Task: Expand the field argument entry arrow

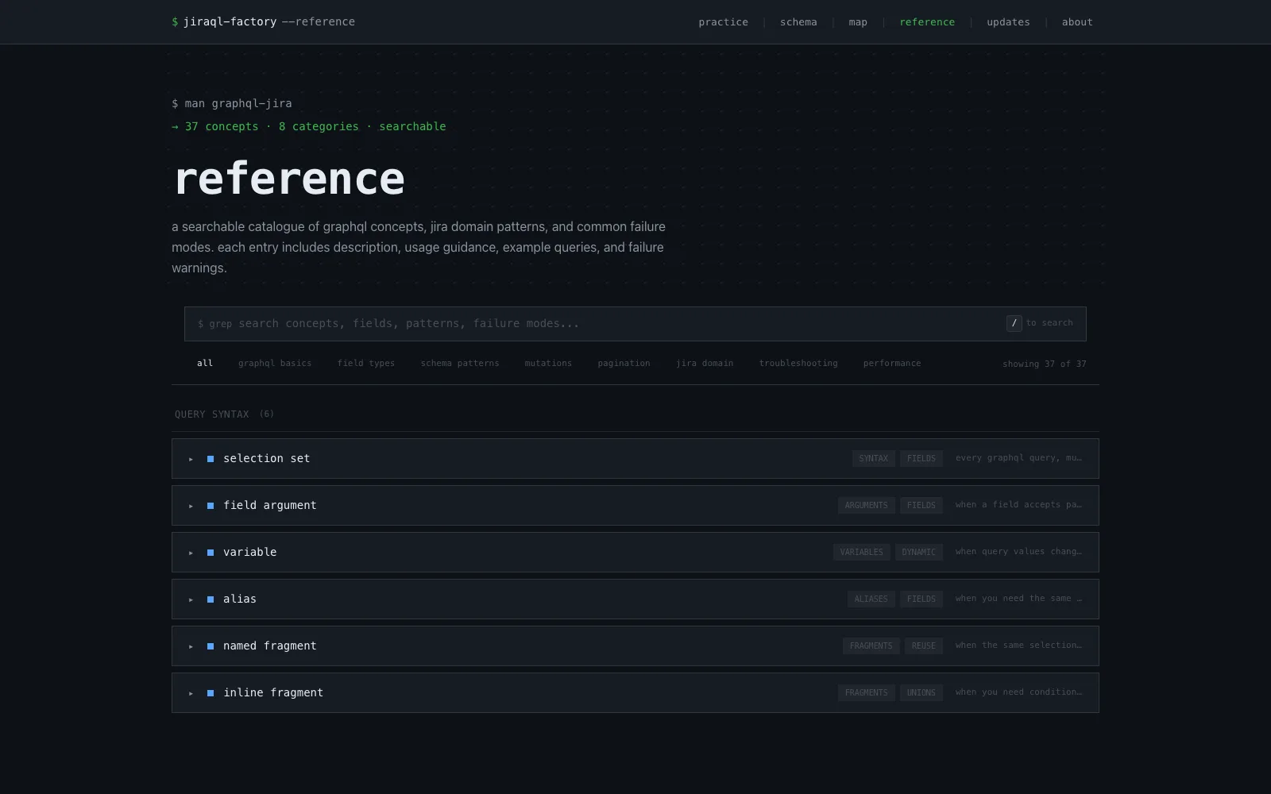Action: pos(191,506)
